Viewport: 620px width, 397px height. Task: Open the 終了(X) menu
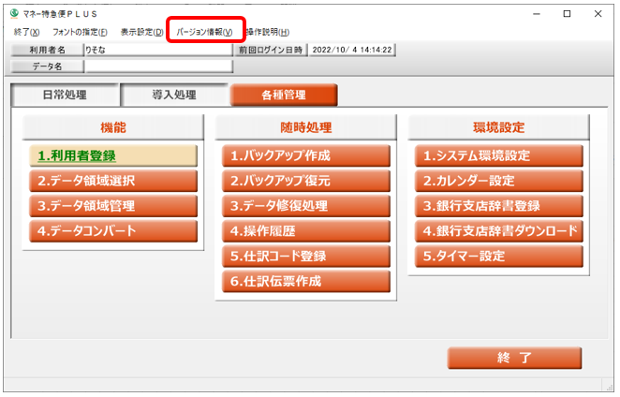point(26,32)
